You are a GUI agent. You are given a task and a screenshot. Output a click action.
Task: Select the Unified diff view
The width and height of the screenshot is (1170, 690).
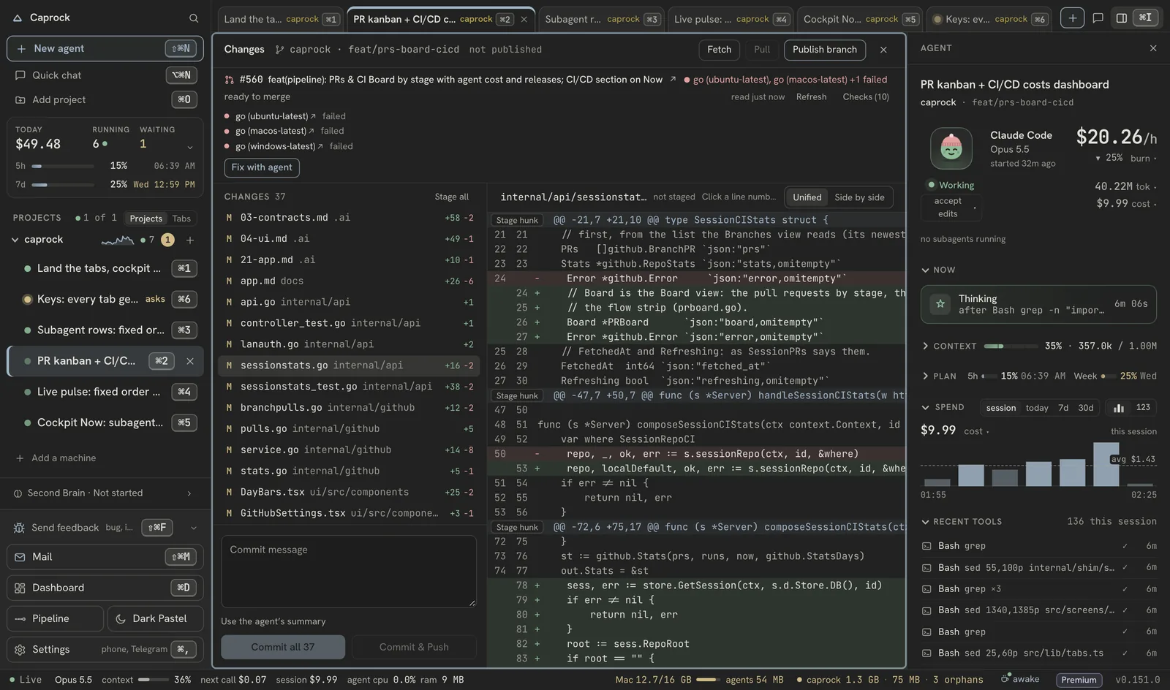pyautogui.click(x=807, y=197)
